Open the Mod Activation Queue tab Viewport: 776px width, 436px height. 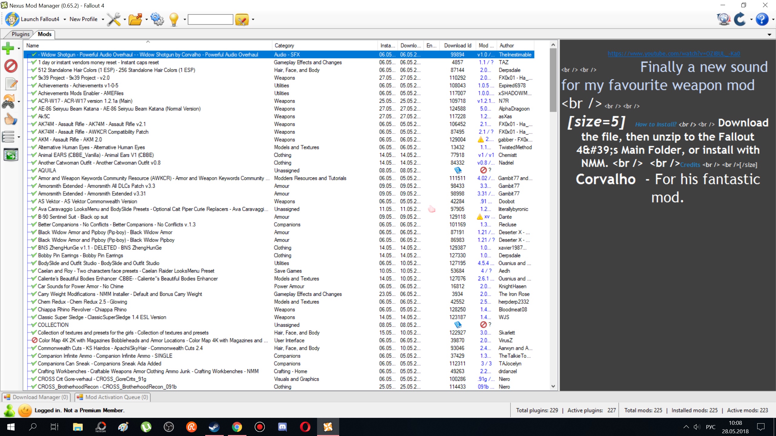(x=113, y=397)
